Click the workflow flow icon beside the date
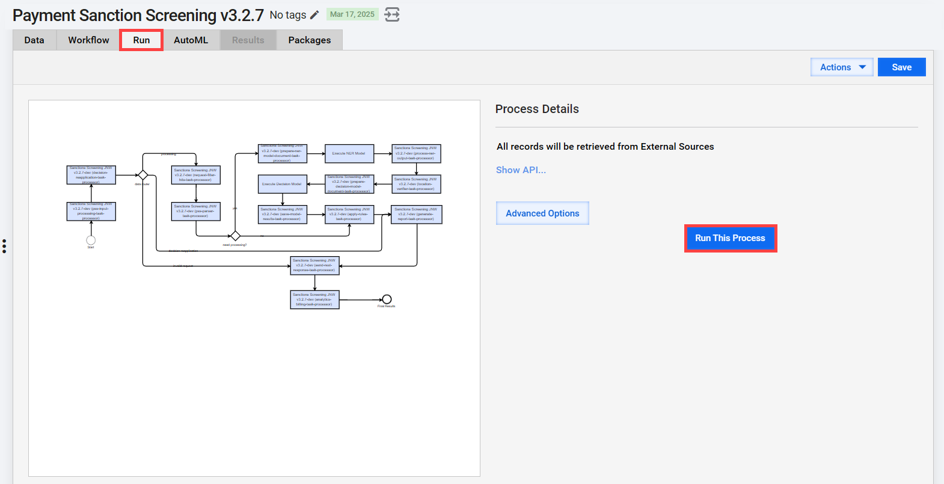The height and width of the screenshot is (484, 944). (x=392, y=14)
